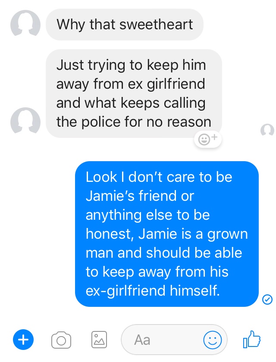Focus the 'Aa' message input field
The height and width of the screenshot is (362, 276).
click(x=174, y=340)
